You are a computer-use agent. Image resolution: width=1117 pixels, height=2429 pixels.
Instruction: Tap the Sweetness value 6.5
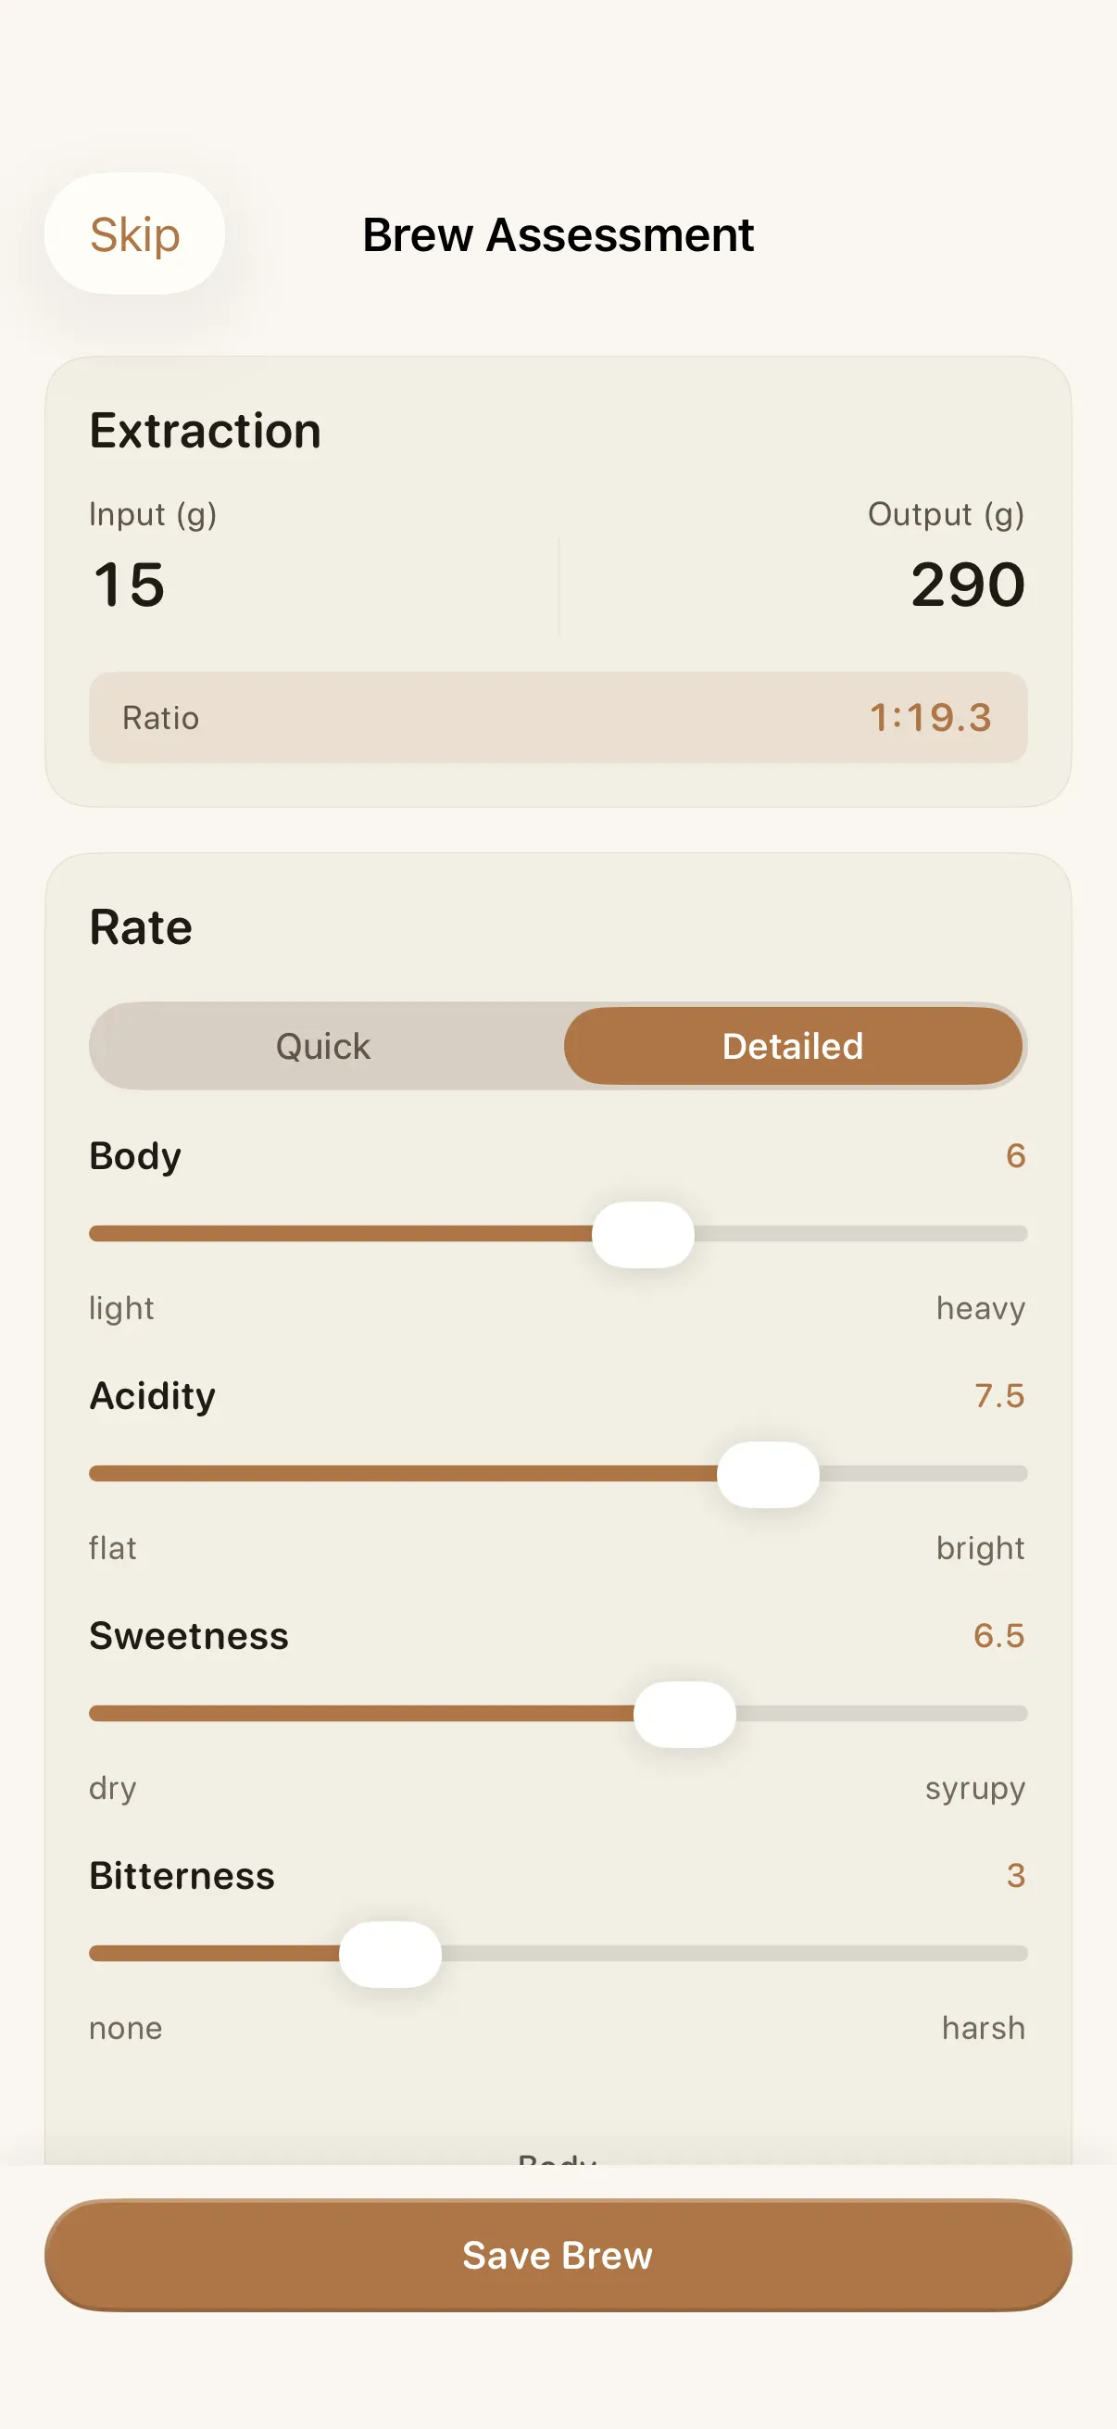tap(1000, 1637)
